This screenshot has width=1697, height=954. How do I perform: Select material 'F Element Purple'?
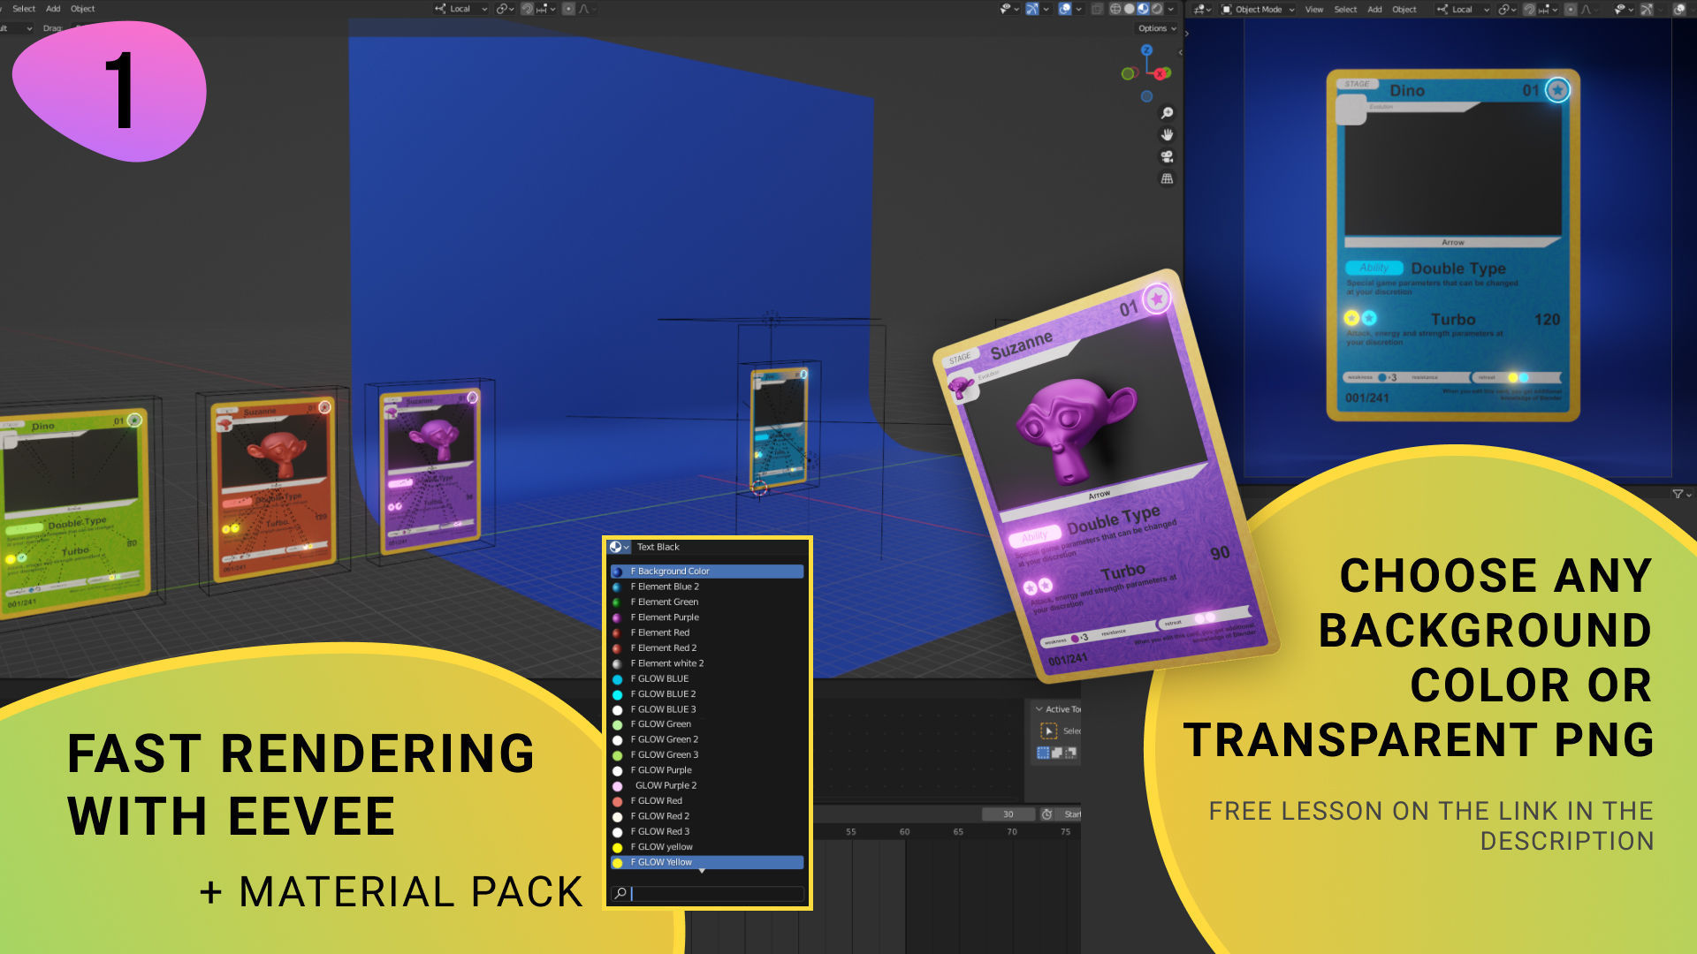(707, 617)
